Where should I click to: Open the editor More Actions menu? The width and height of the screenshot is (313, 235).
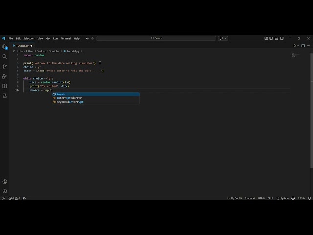[309, 46]
